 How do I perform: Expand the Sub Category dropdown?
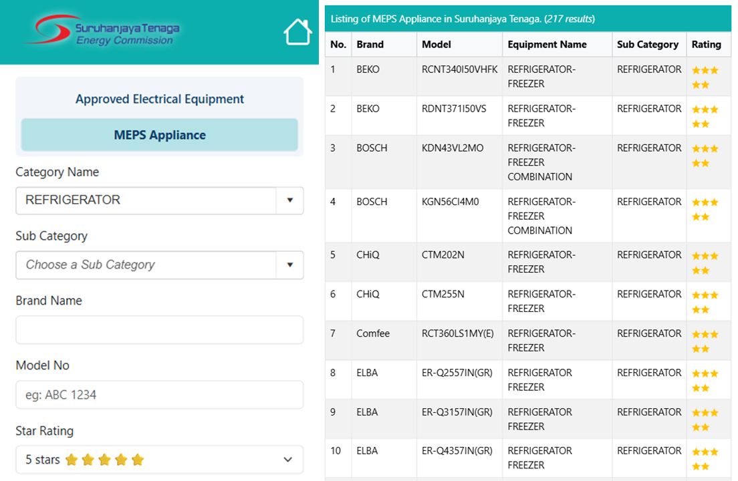point(289,265)
